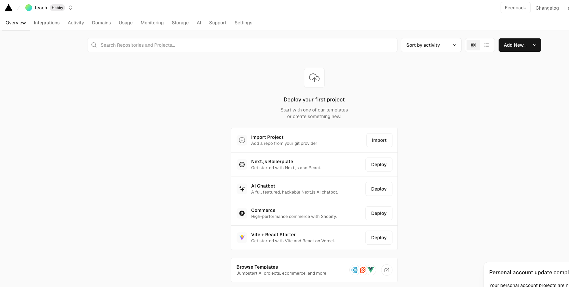
Task: Click the upload cloud icon
Action: (x=314, y=78)
